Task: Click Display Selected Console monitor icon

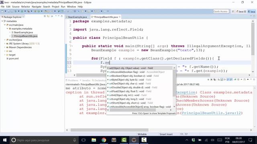Action: pos(238,80)
